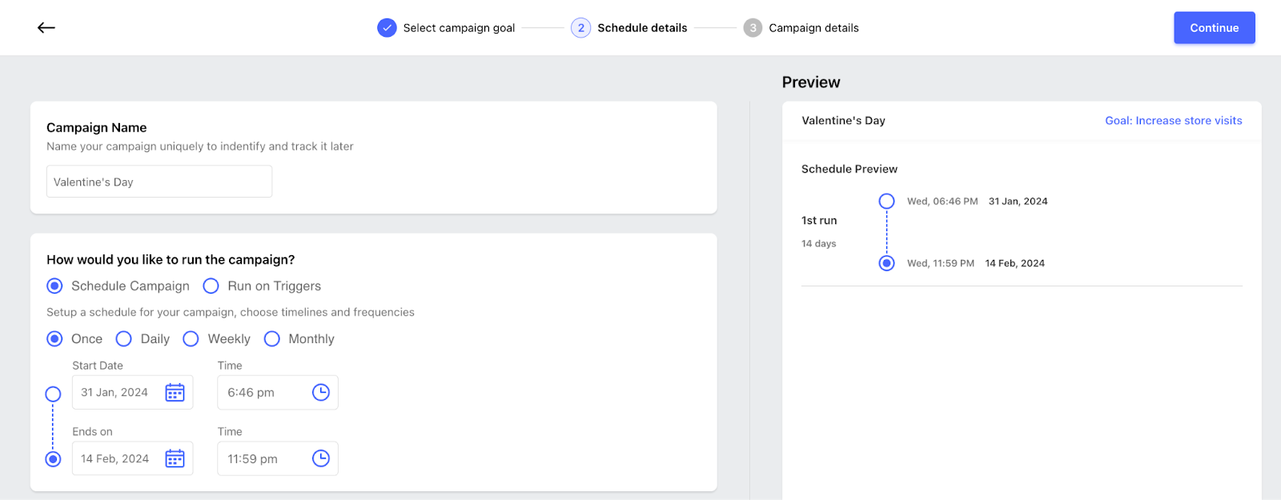Click the step 3 circle icon
1281x500 pixels.
753,28
